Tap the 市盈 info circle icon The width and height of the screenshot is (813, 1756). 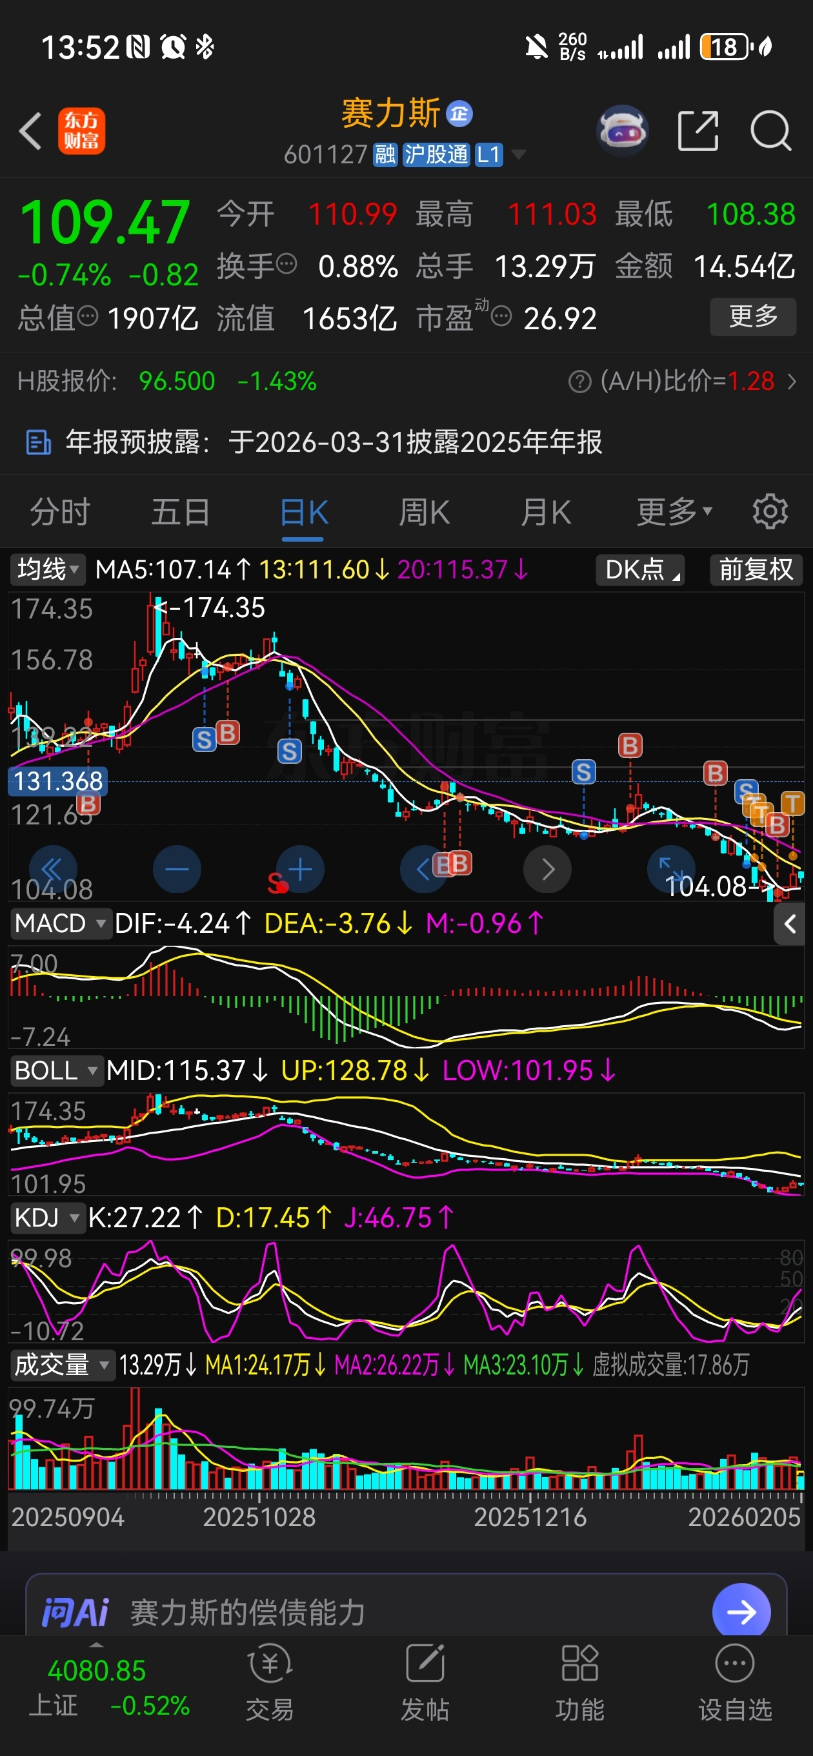point(501,316)
